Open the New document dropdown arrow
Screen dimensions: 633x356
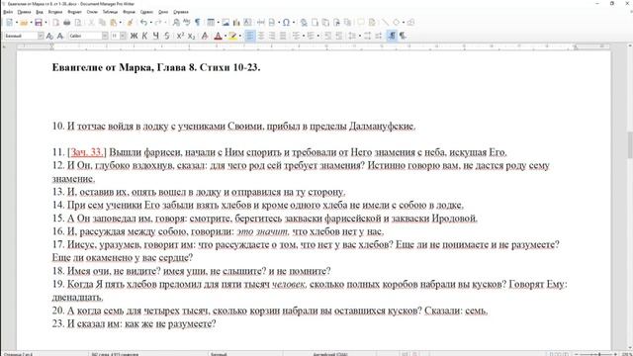[x=16, y=23]
